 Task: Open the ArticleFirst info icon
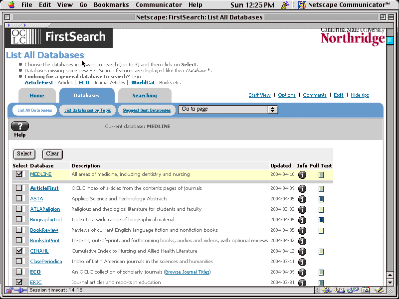point(302,189)
